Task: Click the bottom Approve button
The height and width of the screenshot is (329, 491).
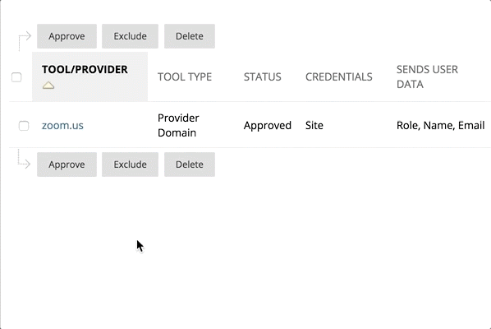Action: (x=67, y=164)
